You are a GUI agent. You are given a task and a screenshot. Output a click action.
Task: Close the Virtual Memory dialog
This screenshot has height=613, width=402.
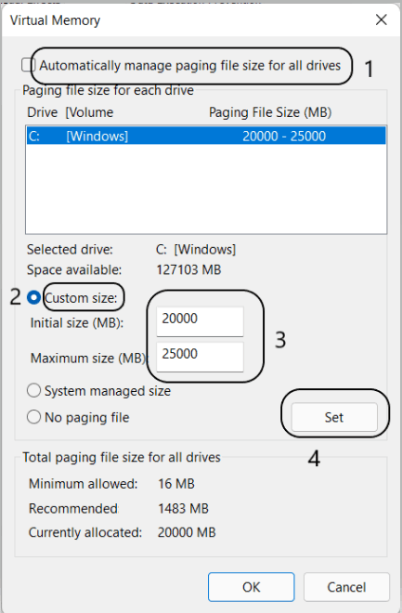point(381,20)
